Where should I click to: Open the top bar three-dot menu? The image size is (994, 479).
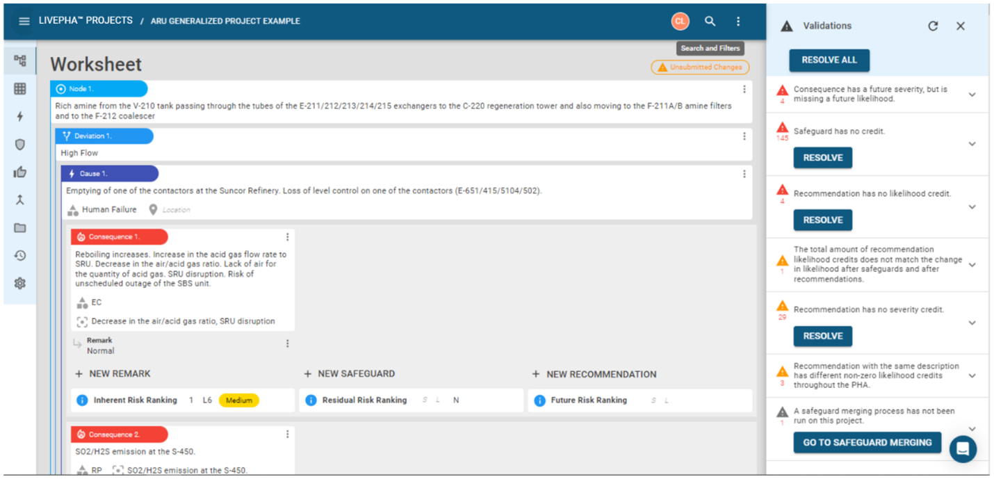[738, 21]
